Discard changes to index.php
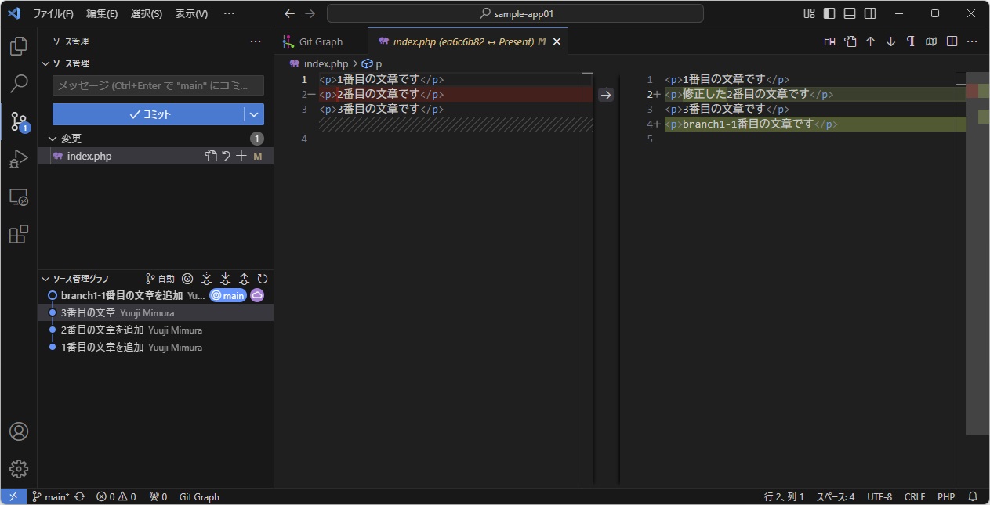990x505 pixels. point(227,156)
